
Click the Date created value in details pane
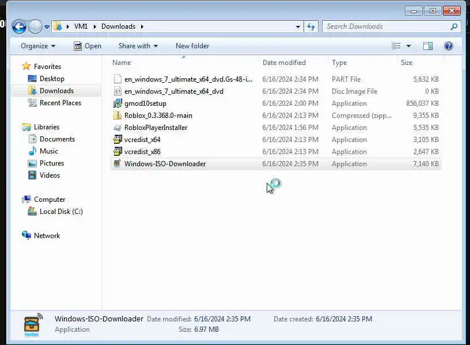[343, 319]
